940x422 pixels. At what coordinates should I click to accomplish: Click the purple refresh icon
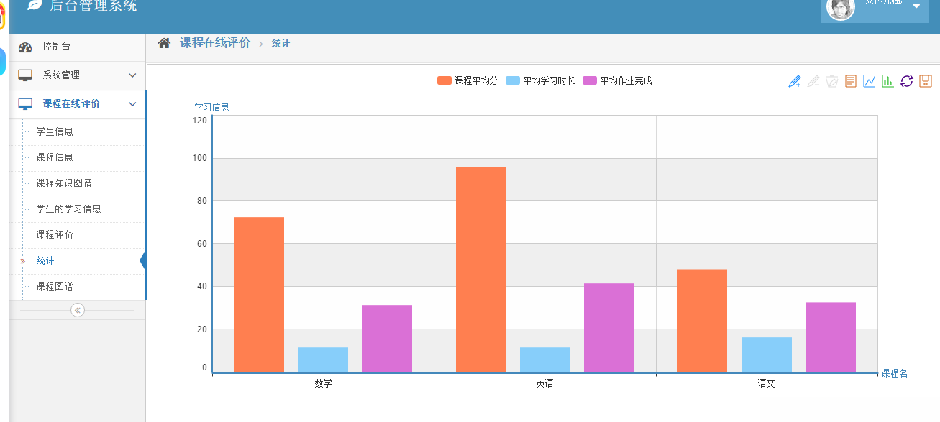pyautogui.click(x=905, y=80)
